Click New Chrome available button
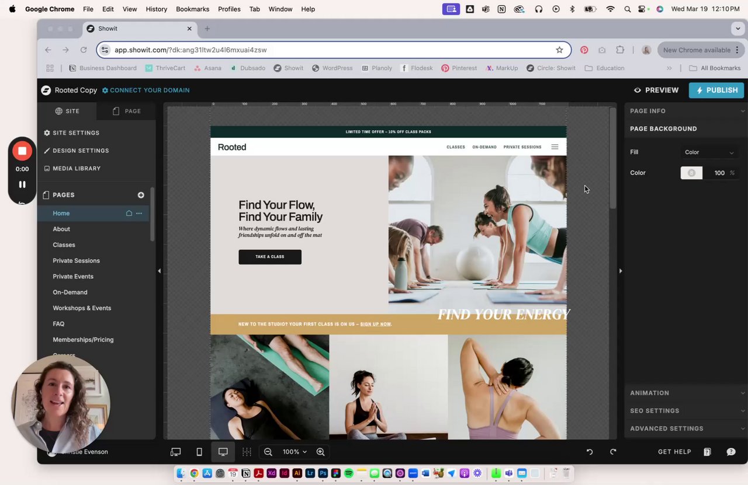Viewport: 748px width, 485px height. coord(701,50)
